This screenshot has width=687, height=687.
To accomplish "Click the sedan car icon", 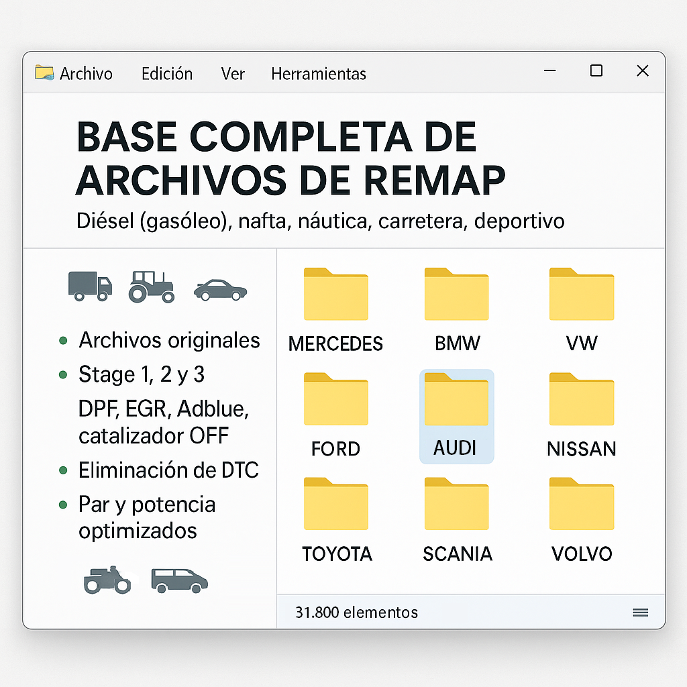I will 220,290.
